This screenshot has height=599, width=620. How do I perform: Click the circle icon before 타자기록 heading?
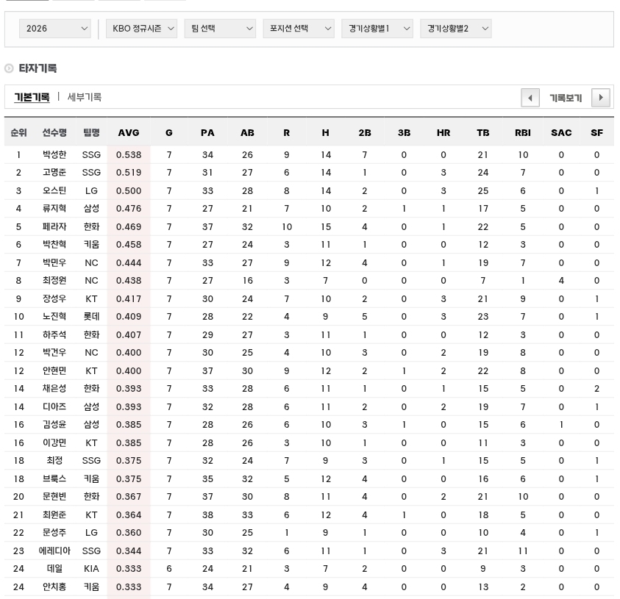pyautogui.click(x=9, y=68)
